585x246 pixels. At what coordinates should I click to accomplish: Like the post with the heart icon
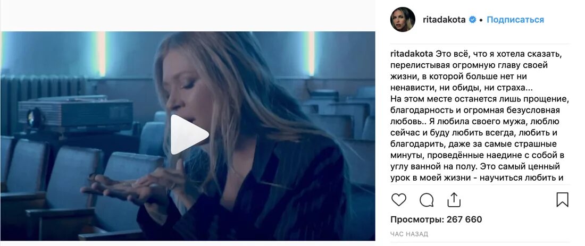tap(398, 200)
